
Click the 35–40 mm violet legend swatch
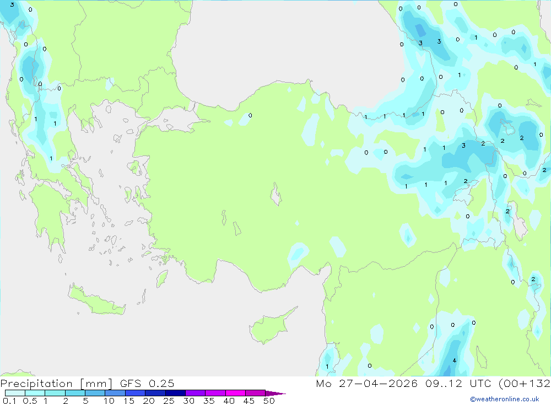coord(215,393)
